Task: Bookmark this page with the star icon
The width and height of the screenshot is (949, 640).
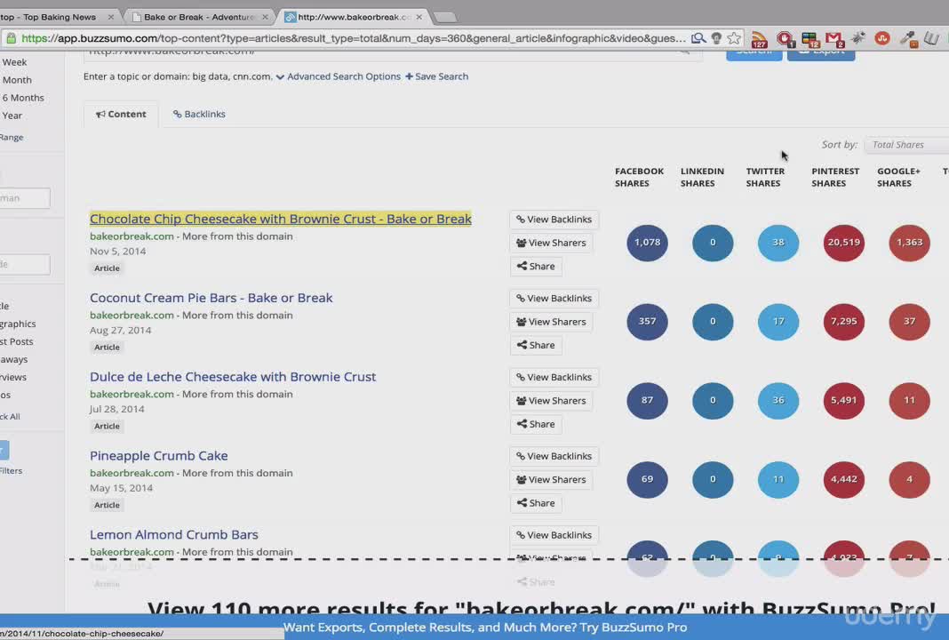Action: point(734,39)
